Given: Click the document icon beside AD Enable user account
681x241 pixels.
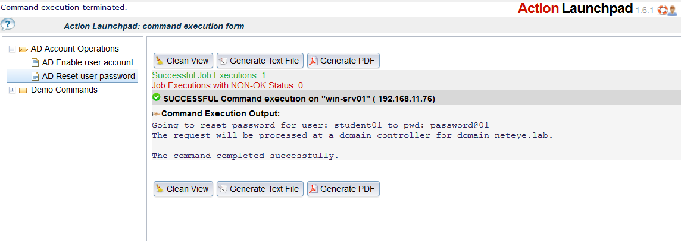Looking at the screenshot, I should [x=35, y=62].
